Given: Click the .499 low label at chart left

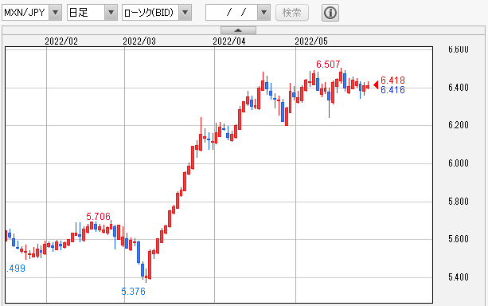Looking at the screenshot, I should 16,269.
